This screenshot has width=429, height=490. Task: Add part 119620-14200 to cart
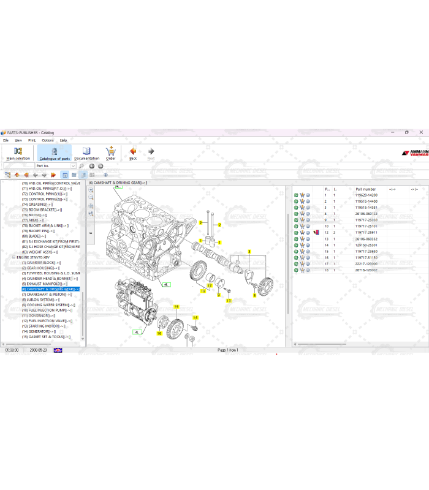[x=302, y=195]
